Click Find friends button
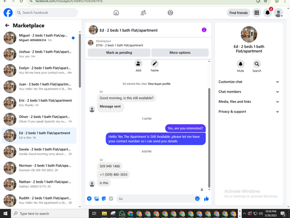The image size is (290, 218). click(238, 13)
